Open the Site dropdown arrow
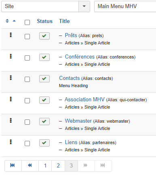Viewport: 156px width, 180px height. coord(84,6)
